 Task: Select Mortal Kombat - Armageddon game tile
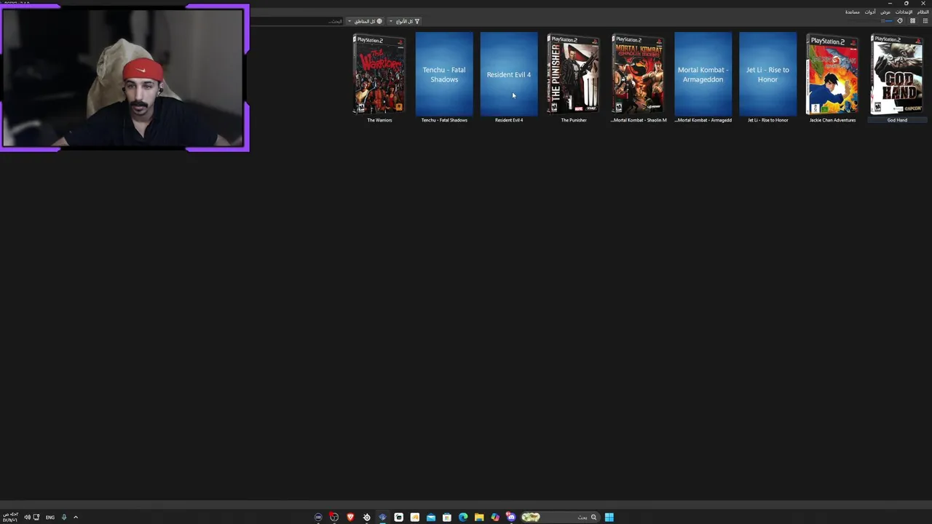click(703, 74)
